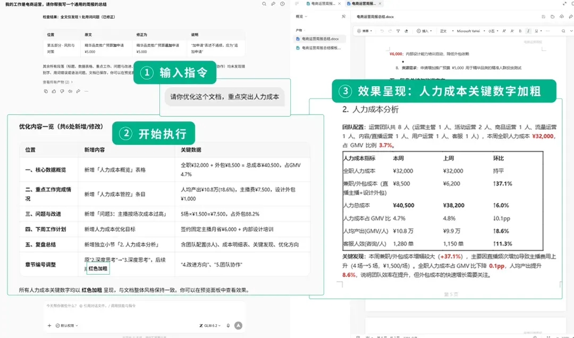This screenshot has height=338, width=574.
Task: Search the chat with the magnifier icon
Action: pyautogui.click(x=264, y=4)
